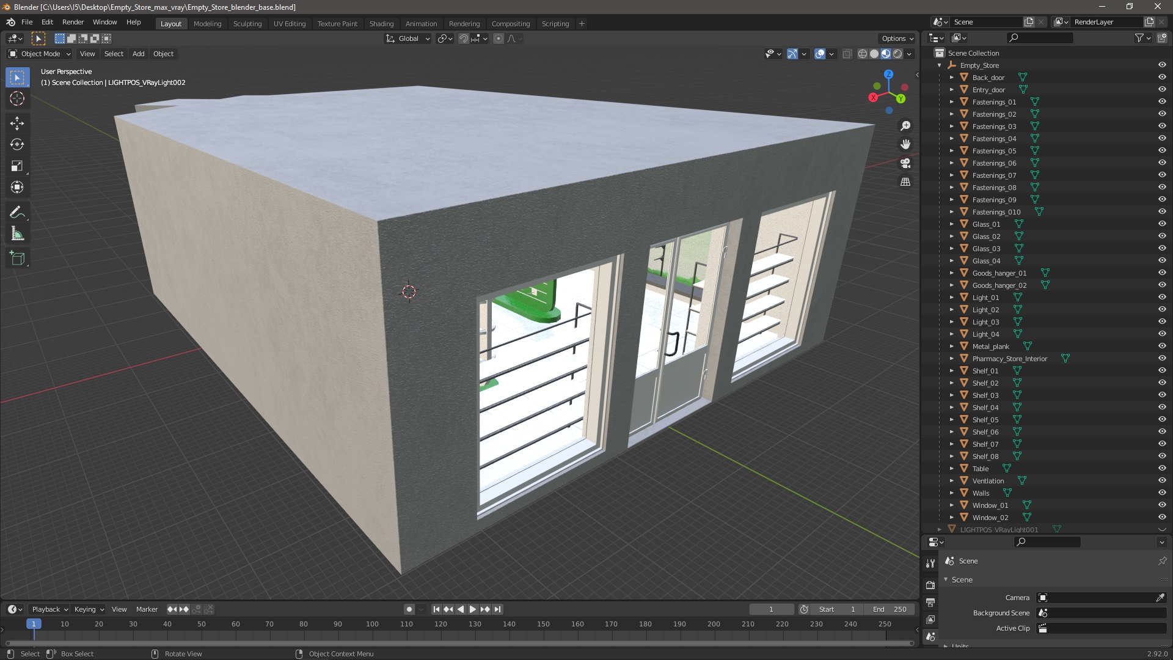
Task: Open the Add menu in viewport header
Action: click(139, 54)
